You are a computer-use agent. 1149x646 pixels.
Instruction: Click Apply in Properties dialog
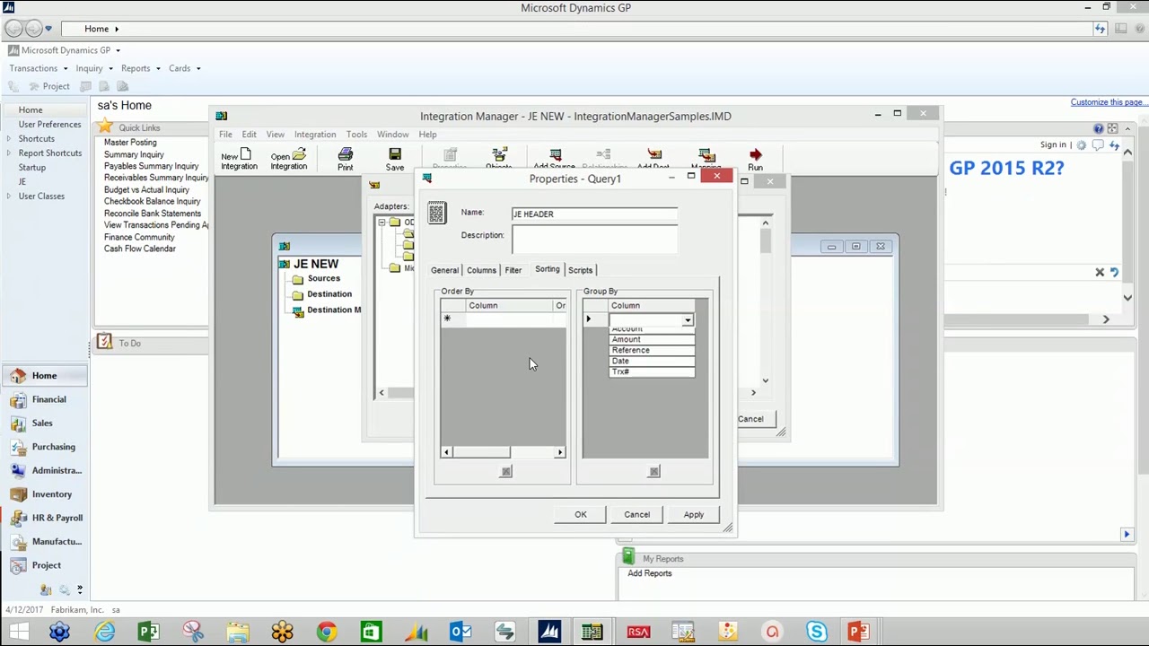[694, 515]
